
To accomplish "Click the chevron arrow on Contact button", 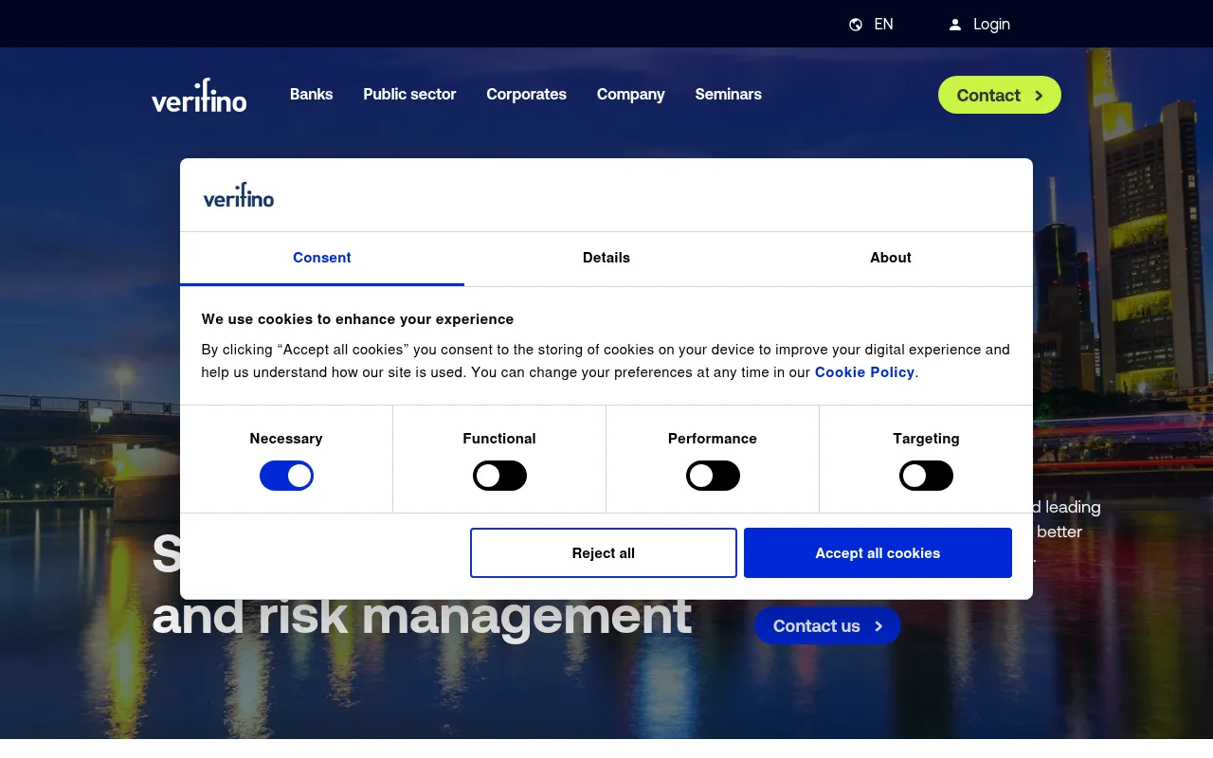I will 1039,96.
